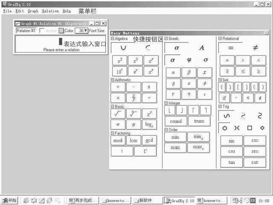Click the round button in Integer

(176, 121)
